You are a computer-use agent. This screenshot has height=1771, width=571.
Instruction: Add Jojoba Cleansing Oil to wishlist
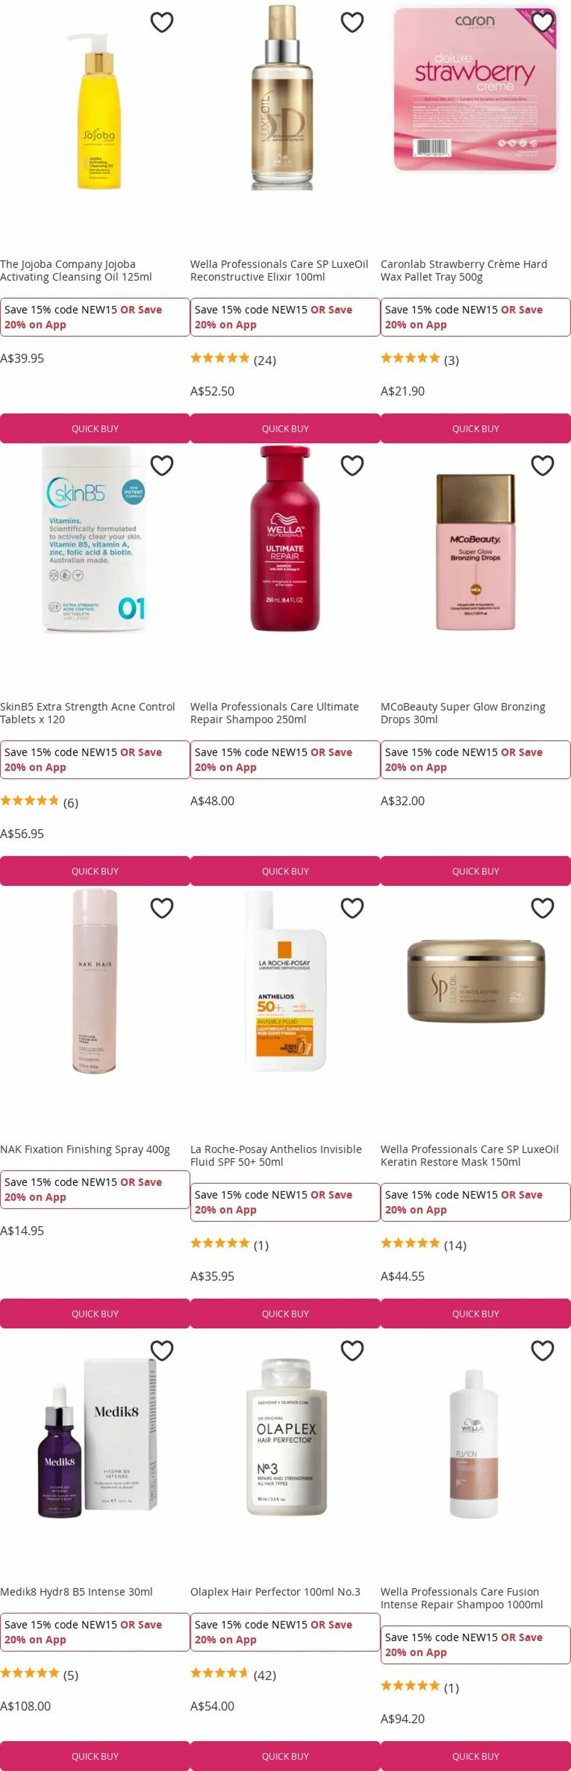point(162,22)
